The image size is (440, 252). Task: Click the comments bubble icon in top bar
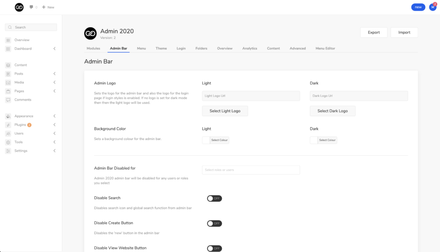click(31, 7)
